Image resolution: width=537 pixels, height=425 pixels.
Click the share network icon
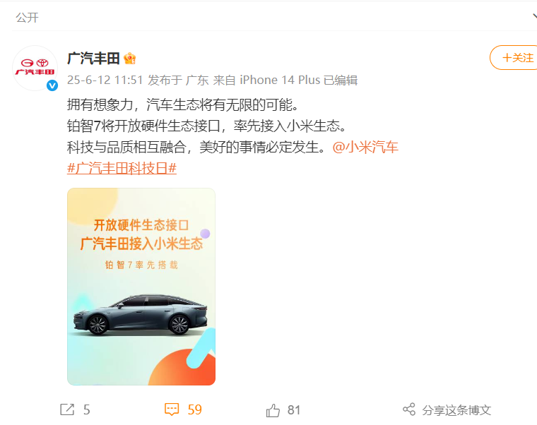tap(409, 409)
